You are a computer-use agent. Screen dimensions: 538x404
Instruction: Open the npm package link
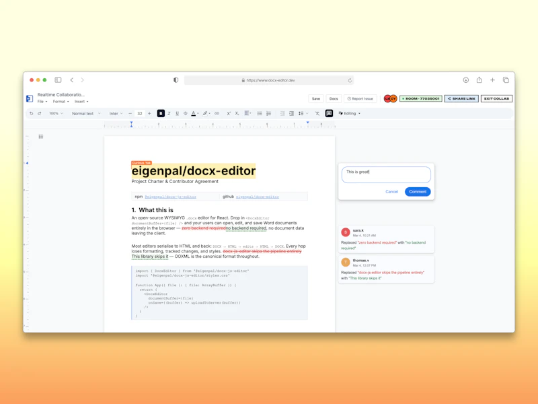170,197
